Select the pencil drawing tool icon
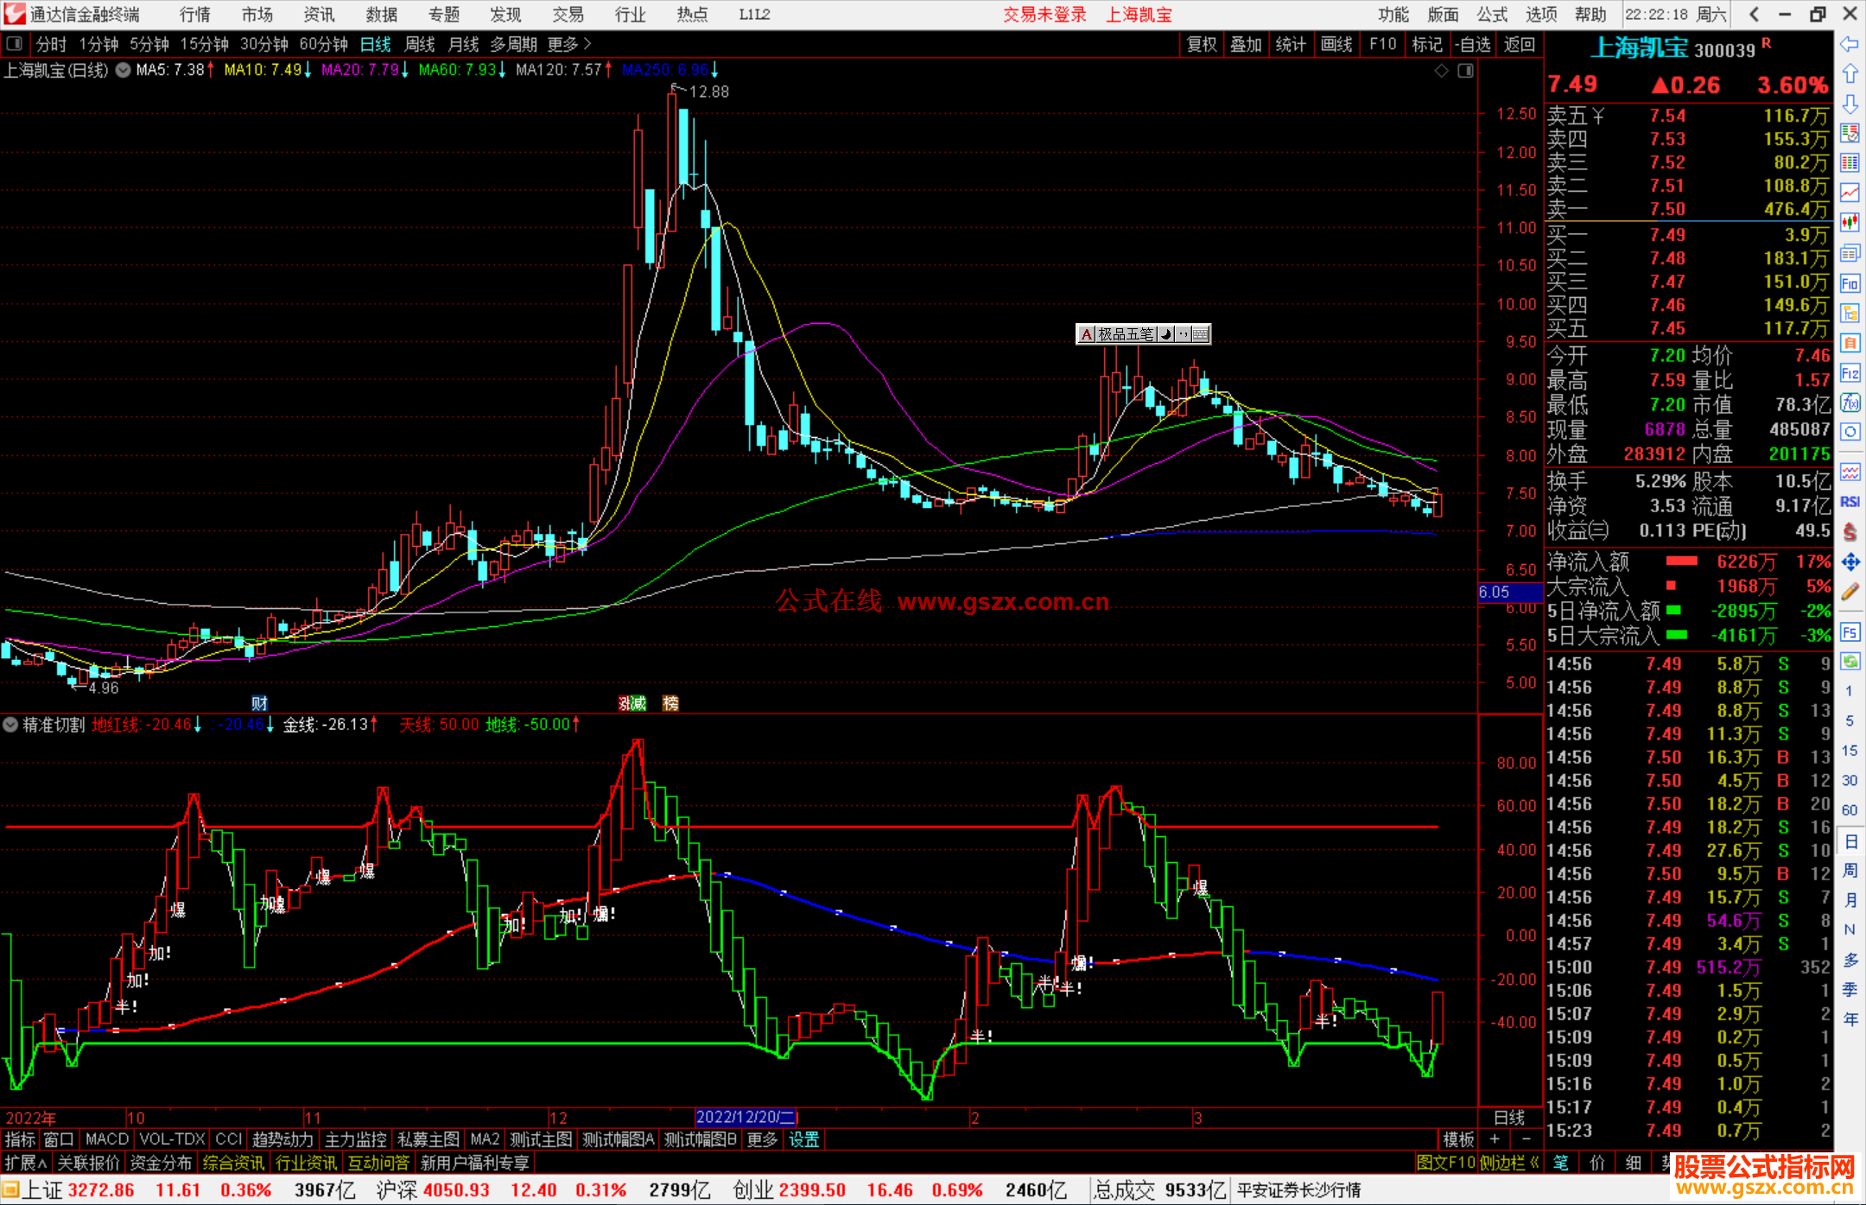The height and width of the screenshot is (1205, 1866). (x=1850, y=592)
